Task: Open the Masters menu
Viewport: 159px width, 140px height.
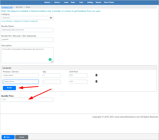Action: 48,2
